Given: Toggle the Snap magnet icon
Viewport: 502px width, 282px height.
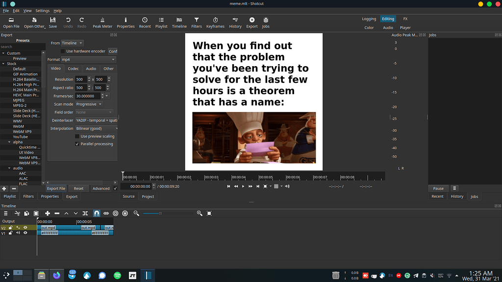Looking at the screenshot, I should tap(97, 213).
